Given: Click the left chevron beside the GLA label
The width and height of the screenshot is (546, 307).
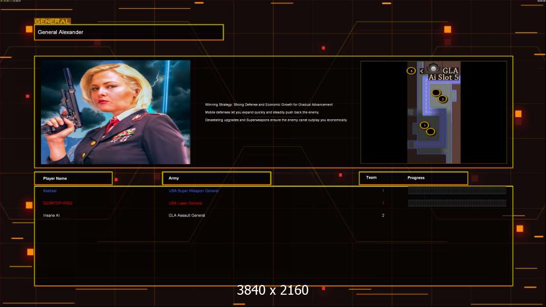Looking at the screenshot, I should [x=422, y=71].
